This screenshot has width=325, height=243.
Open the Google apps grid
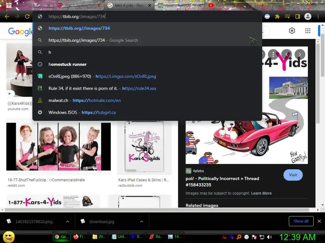point(308,31)
